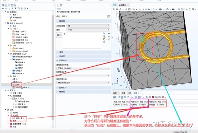Click zoom in icon in Graphics toolbar

point(114,9)
